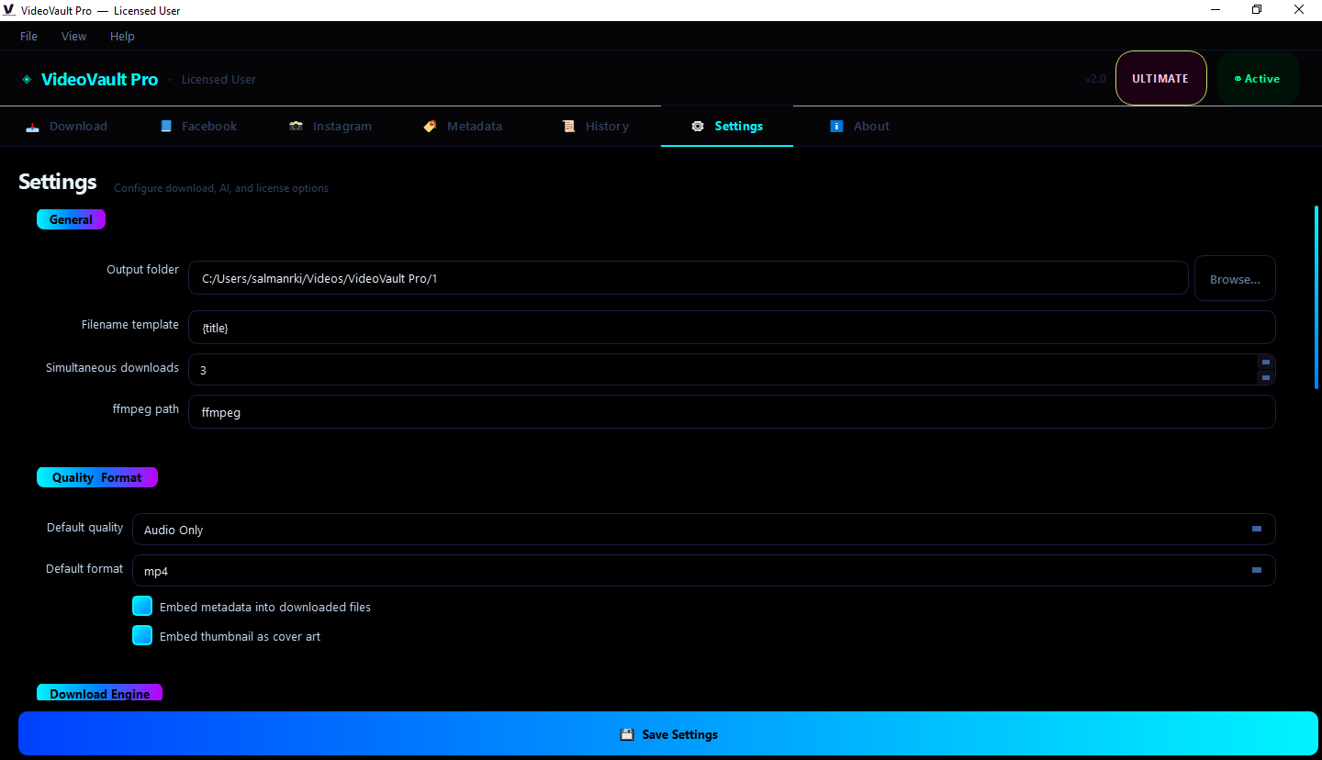The width and height of the screenshot is (1322, 760).
Task: Click the Settings tab gear icon
Action: pyautogui.click(x=698, y=127)
